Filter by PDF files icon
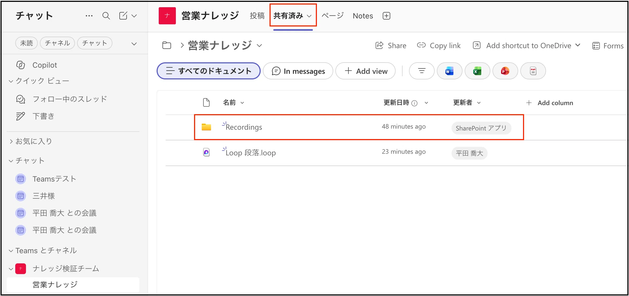The height and width of the screenshot is (296, 629). (x=533, y=71)
